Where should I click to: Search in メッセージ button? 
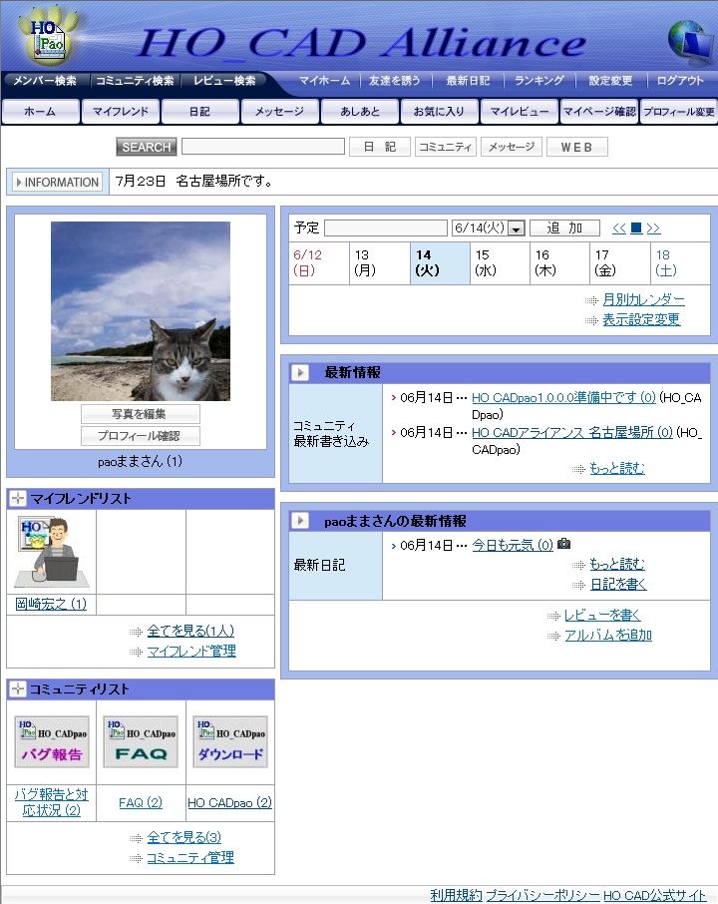(512, 147)
